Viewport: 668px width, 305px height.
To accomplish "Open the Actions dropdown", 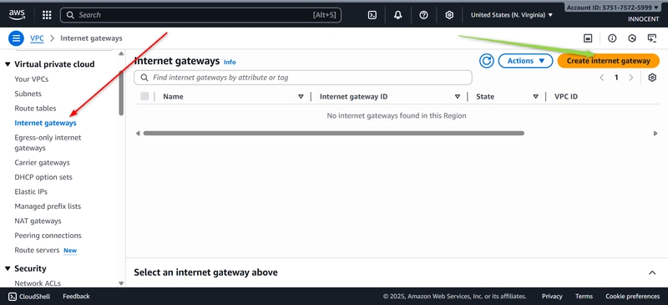I will (526, 61).
